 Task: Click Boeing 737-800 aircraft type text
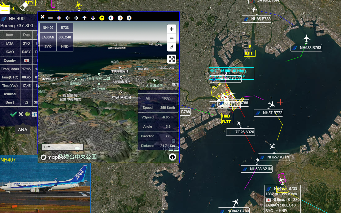click(17, 26)
